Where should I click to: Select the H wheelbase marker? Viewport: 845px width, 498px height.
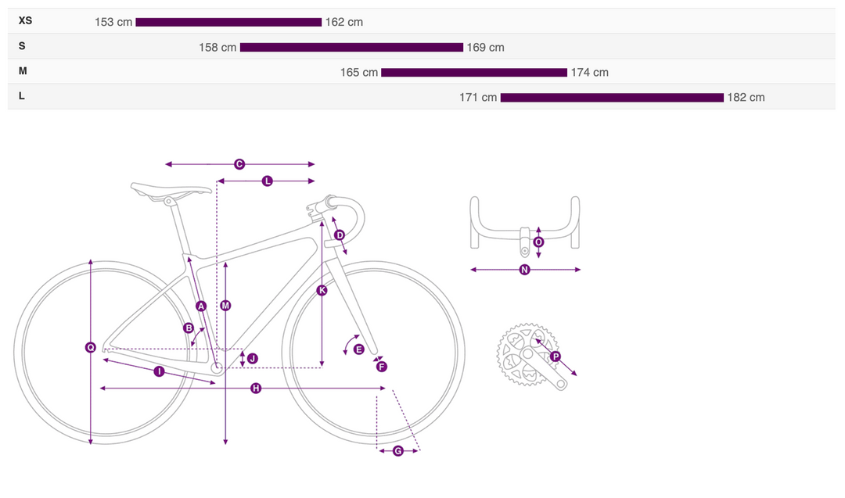tap(256, 389)
